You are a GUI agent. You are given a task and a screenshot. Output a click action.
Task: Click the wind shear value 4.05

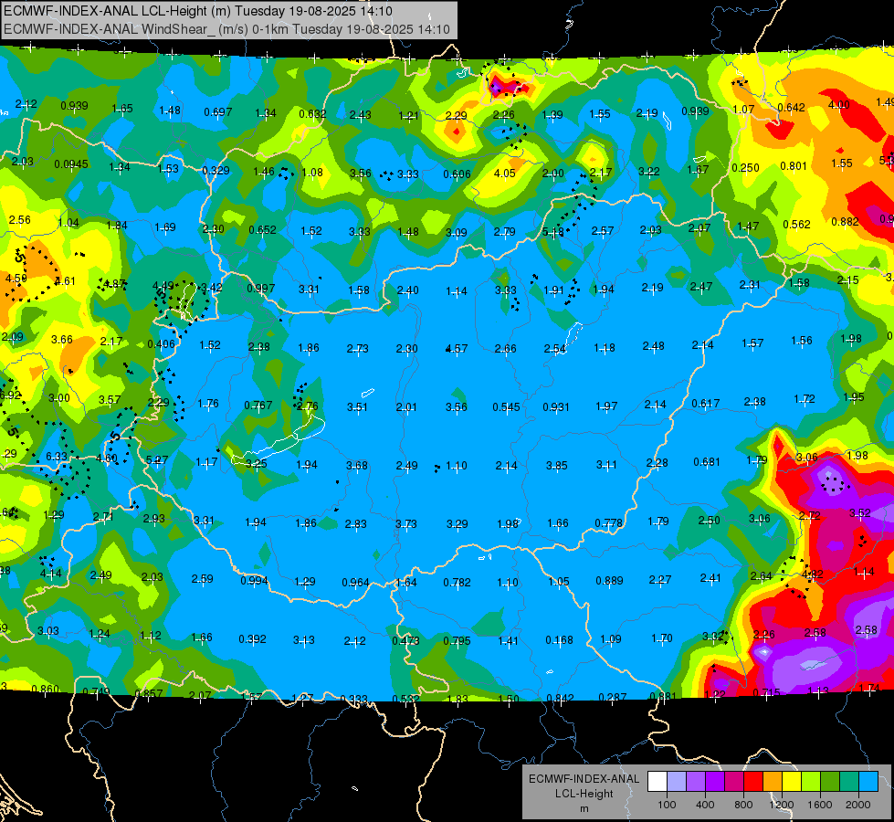tap(505, 174)
